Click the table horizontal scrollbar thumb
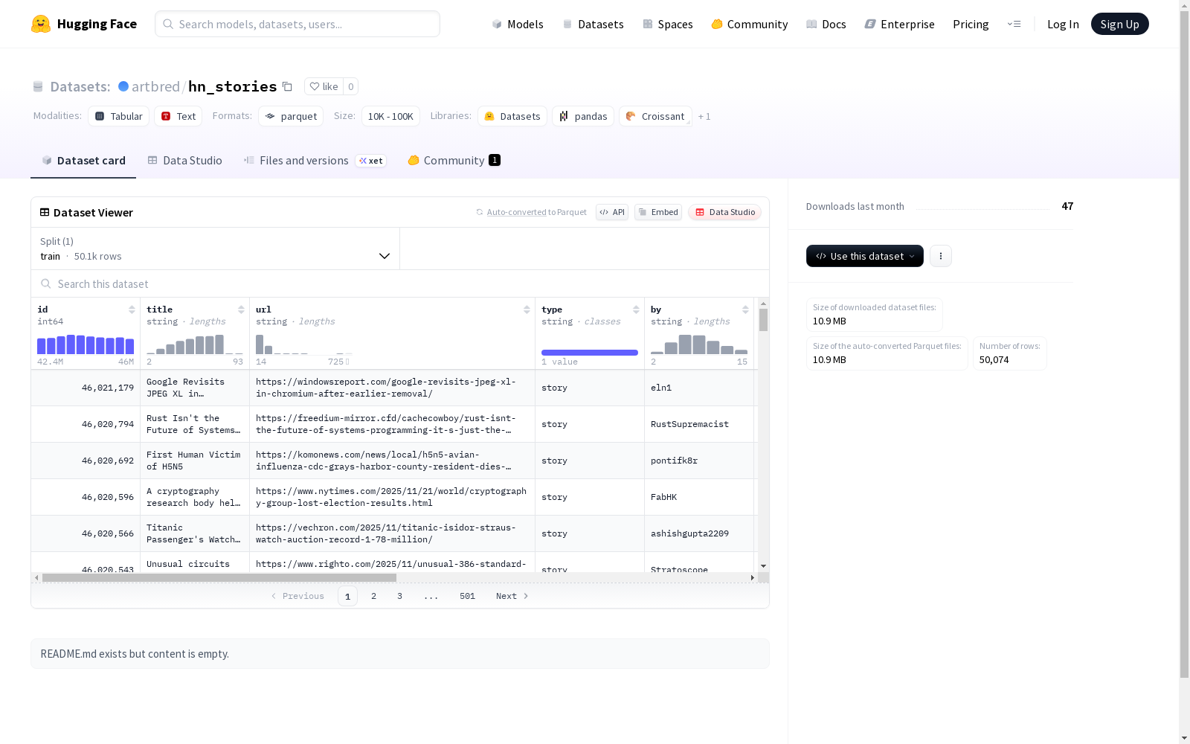 [219, 577]
